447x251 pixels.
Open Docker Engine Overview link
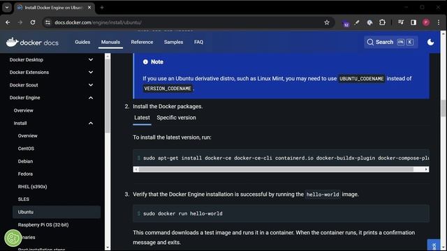tap(23, 110)
